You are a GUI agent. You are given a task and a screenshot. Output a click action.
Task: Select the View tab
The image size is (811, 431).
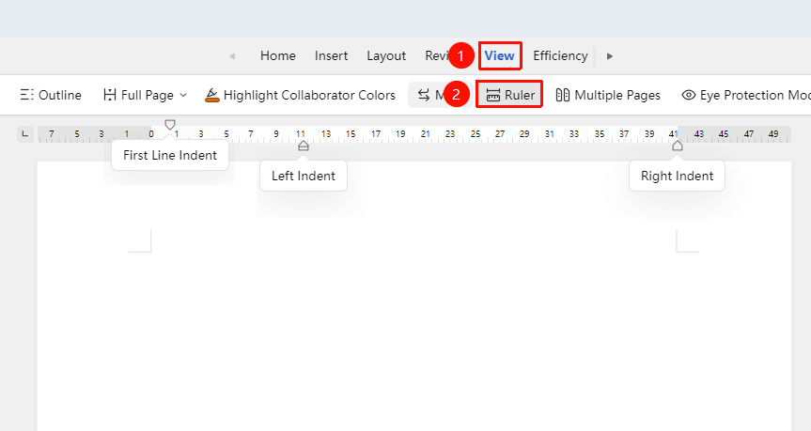[x=499, y=55]
